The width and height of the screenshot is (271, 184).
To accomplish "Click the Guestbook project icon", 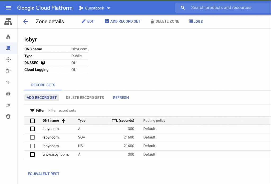I will (x=81, y=8).
